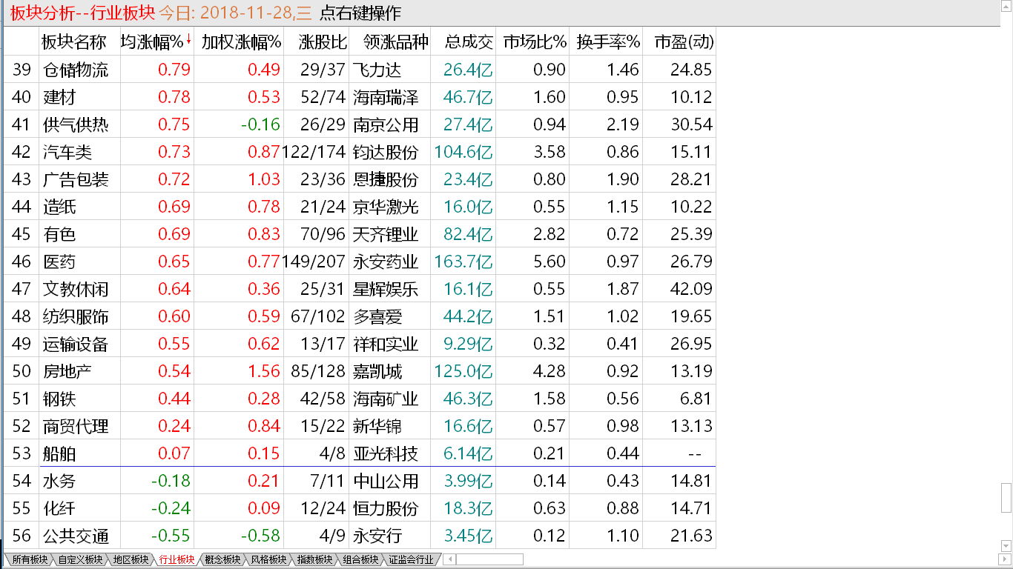The image size is (1013, 569).
Task: Sort by 换手率% column header
Action: [x=608, y=42]
